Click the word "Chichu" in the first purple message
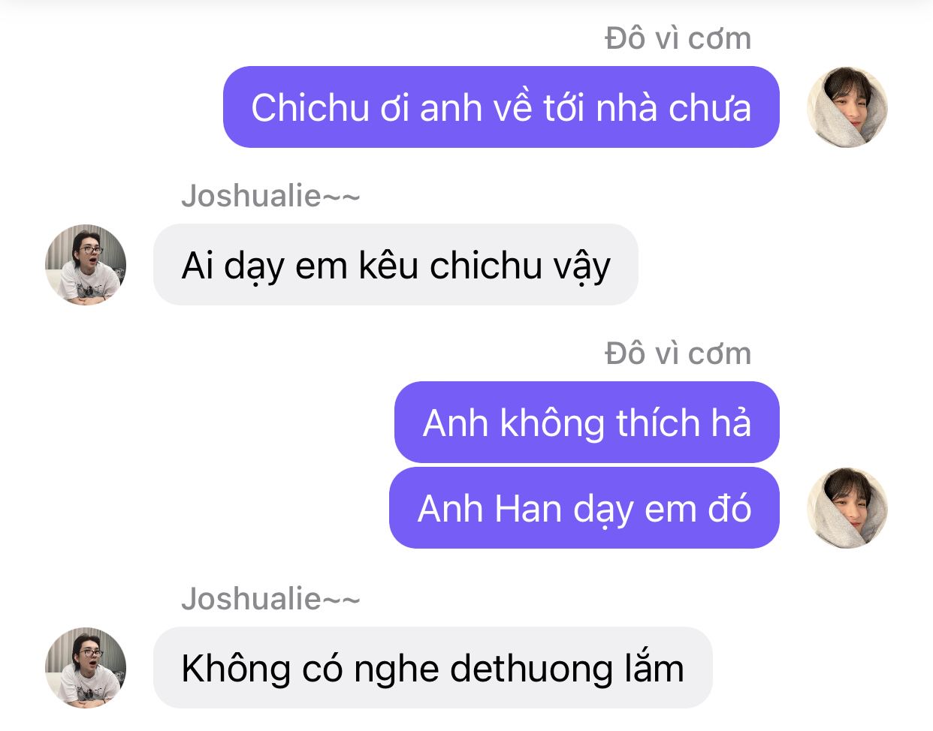 click(310, 107)
